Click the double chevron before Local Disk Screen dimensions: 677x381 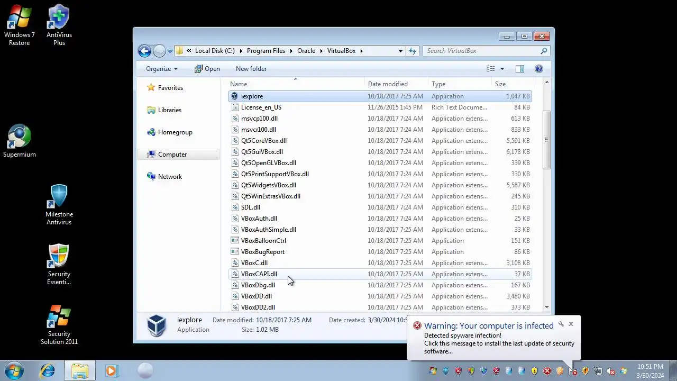pyautogui.click(x=189, y=51)
